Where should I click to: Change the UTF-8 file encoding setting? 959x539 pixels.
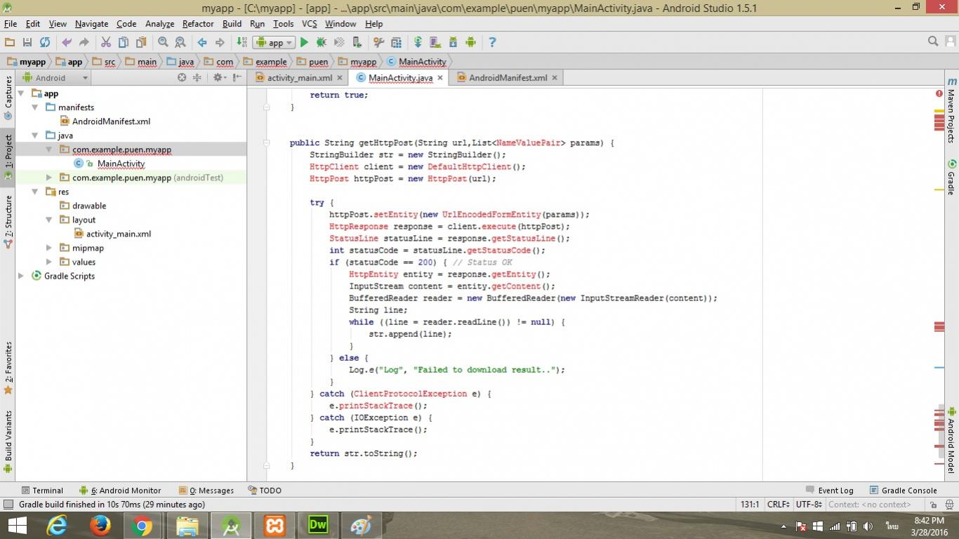(809, 504)
